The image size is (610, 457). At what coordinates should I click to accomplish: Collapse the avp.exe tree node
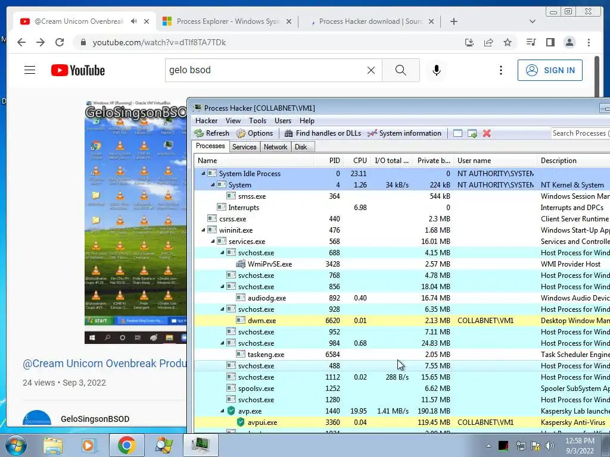click(x=223, y=411)
